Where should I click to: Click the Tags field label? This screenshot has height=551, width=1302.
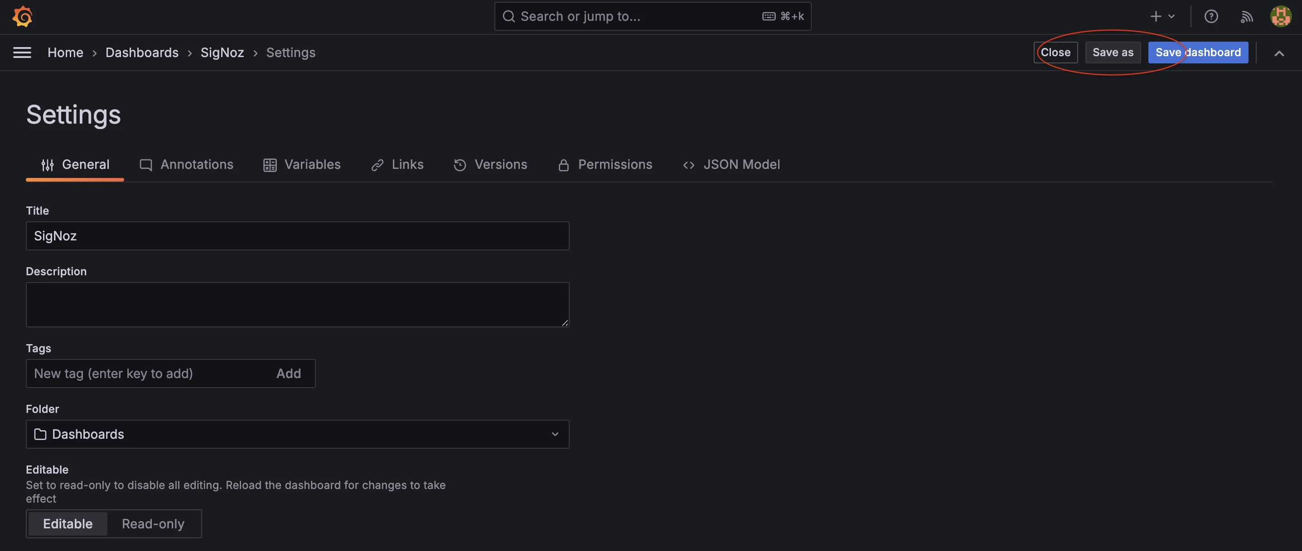[39, 349]
